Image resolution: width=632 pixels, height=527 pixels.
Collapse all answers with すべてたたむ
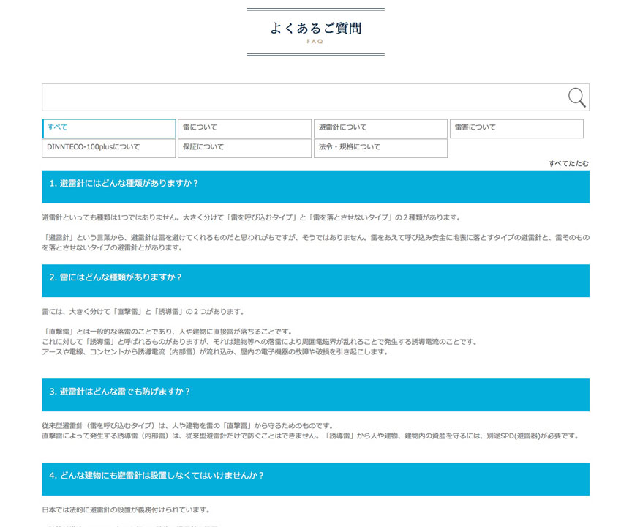(568, 163)
